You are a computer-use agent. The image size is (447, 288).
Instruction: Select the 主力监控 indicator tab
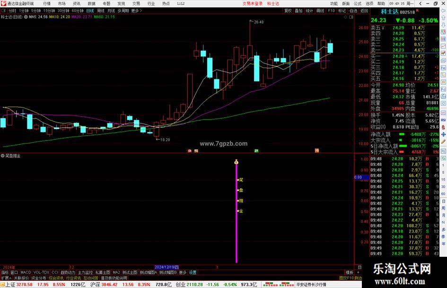[x=85, y=272]
